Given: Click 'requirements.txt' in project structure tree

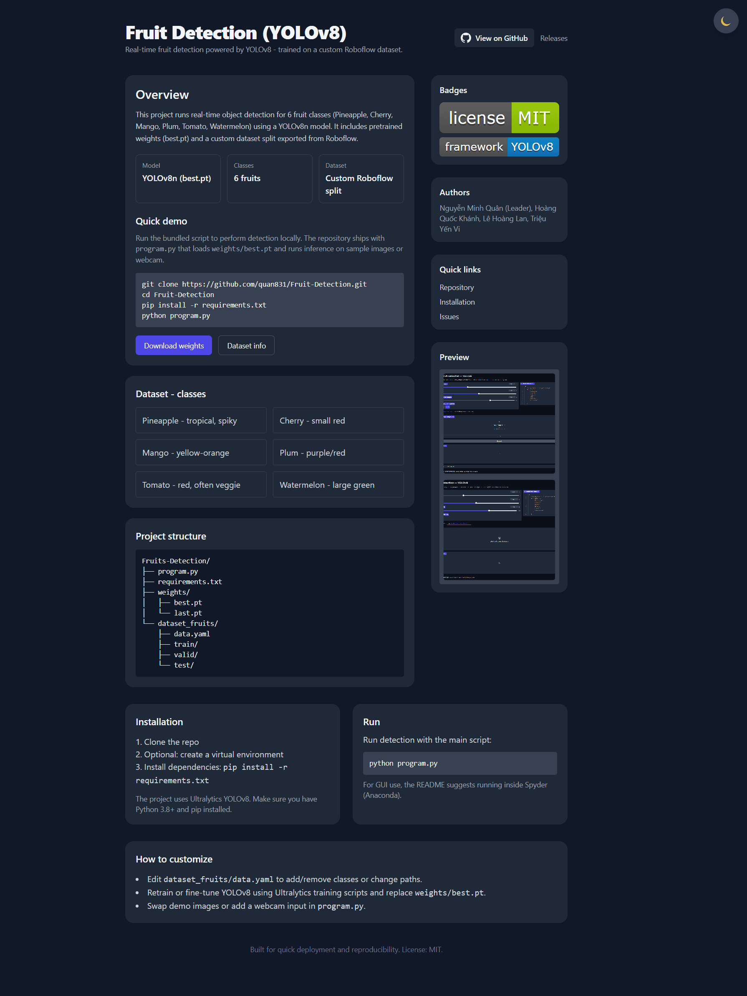Looking at the screenshot, I should [189, 582].
